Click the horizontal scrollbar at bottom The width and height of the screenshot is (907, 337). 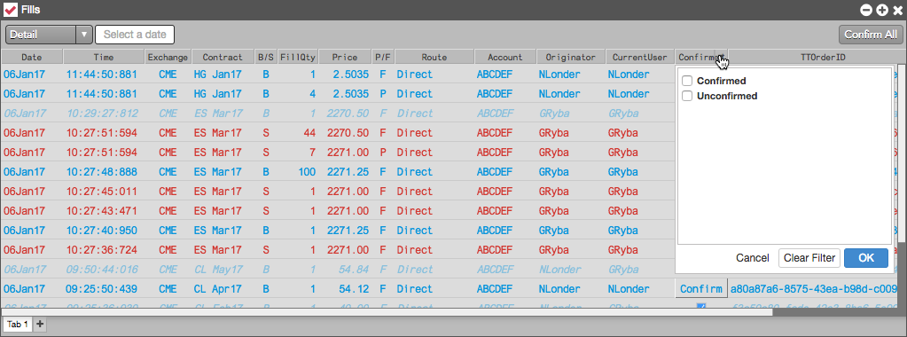pos(387,312)
